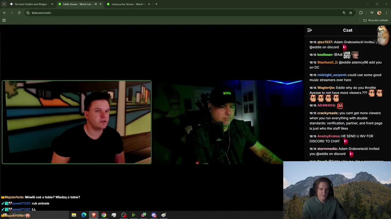Collapse the chat panel with arrow icon
391x219 pixels.
pos(309,30)
